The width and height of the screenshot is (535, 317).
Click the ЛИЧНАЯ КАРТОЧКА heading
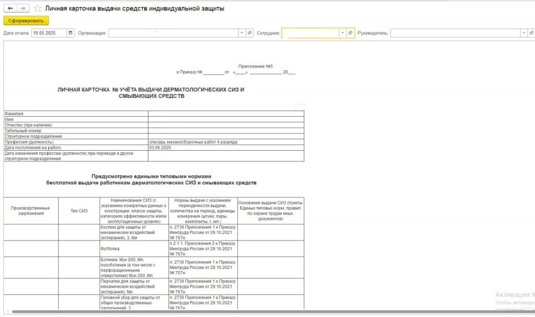click(x=151, y=93)
